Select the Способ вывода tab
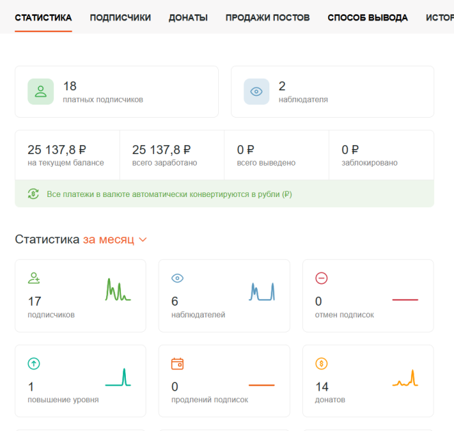This screenshot has width=454, height=431. point(367,18)
